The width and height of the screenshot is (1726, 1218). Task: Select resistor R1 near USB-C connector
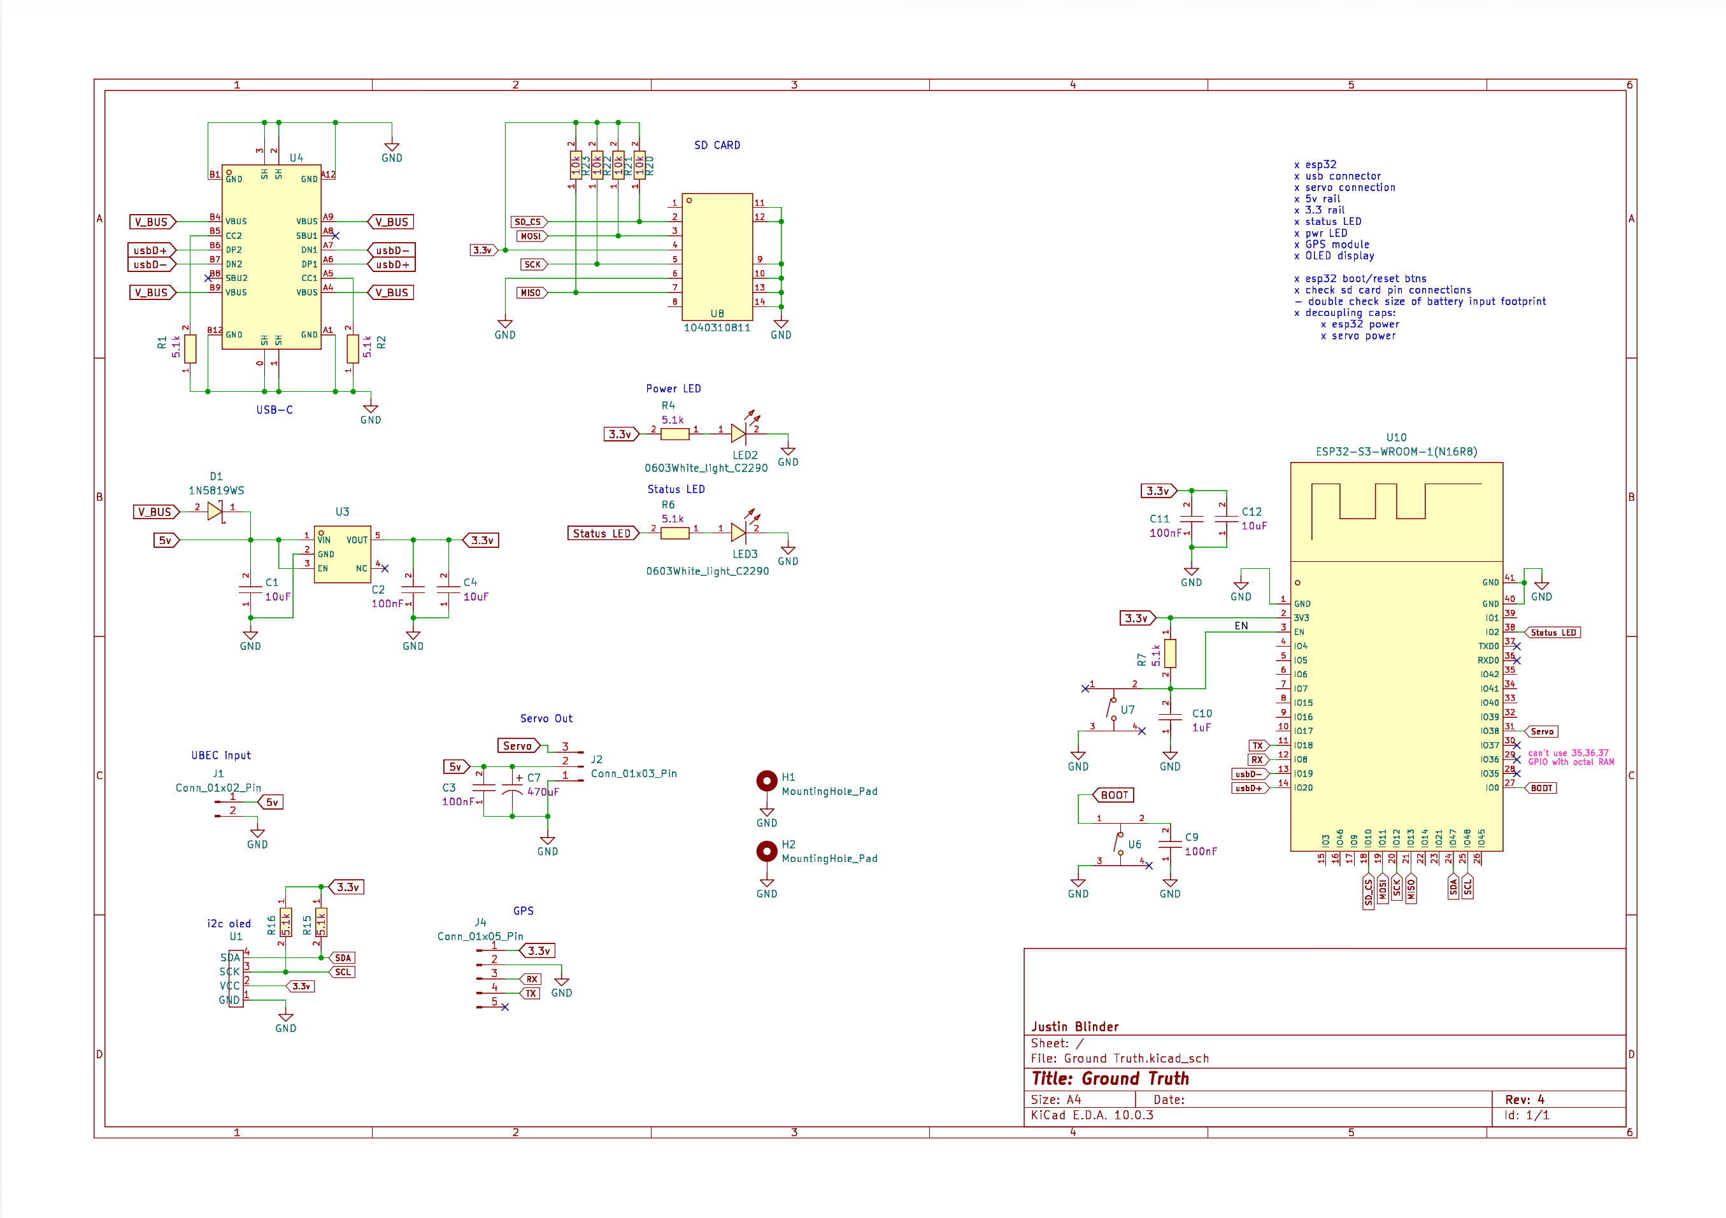point(190,349)
